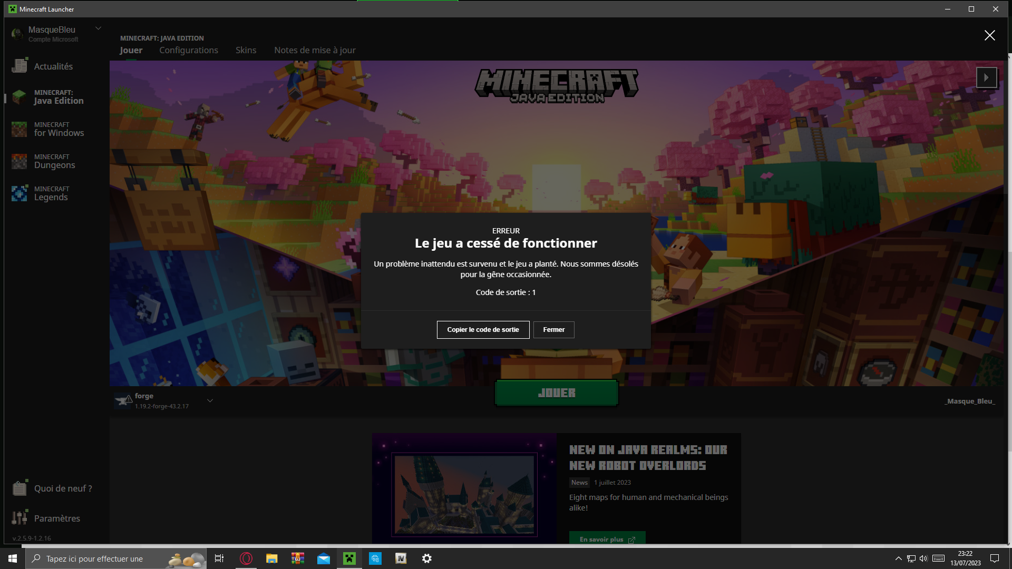Open the Quoi de neuf clipboard icon

[20, 488]
